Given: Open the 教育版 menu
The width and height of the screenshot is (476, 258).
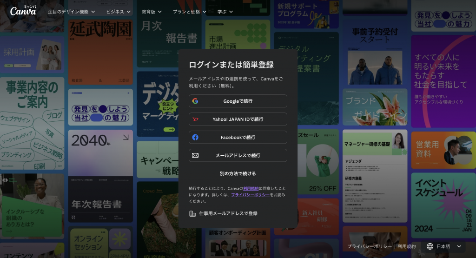Looking at the screenshot, I should (x=152, y=12).
